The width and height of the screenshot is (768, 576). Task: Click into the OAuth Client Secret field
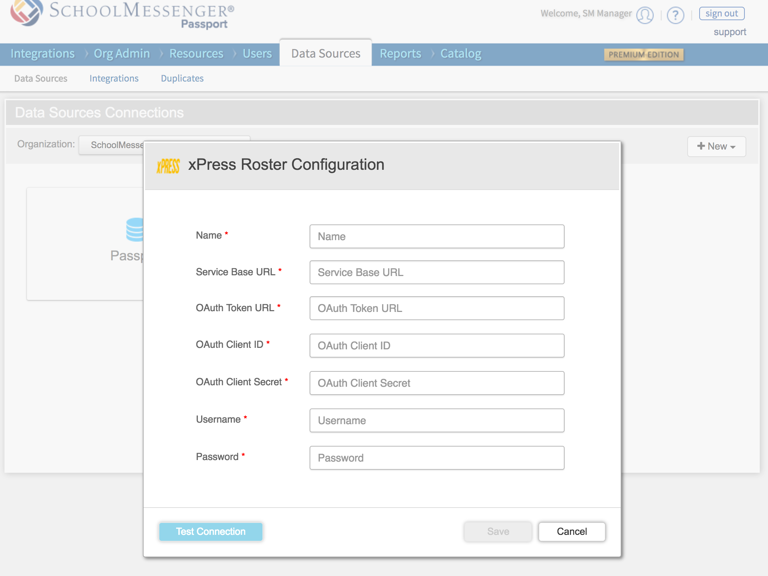point(436,383)
